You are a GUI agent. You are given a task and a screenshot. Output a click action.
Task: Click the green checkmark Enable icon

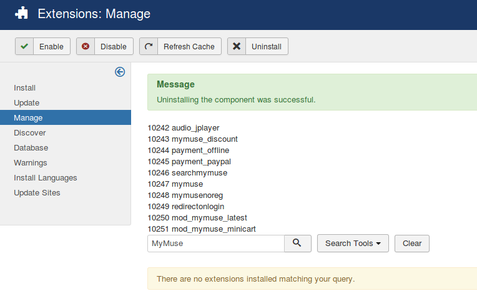click(x=24, y=47)
